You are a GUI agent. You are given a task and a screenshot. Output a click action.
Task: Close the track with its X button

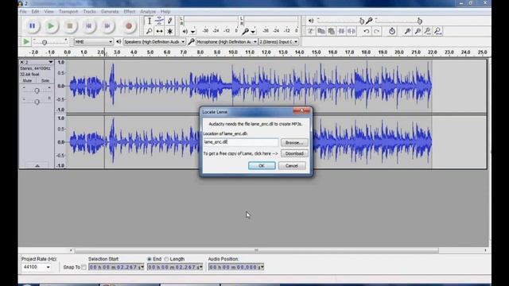pos(21,62)
